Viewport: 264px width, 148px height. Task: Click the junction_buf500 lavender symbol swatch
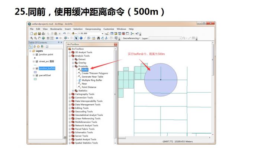coord(35,72)
